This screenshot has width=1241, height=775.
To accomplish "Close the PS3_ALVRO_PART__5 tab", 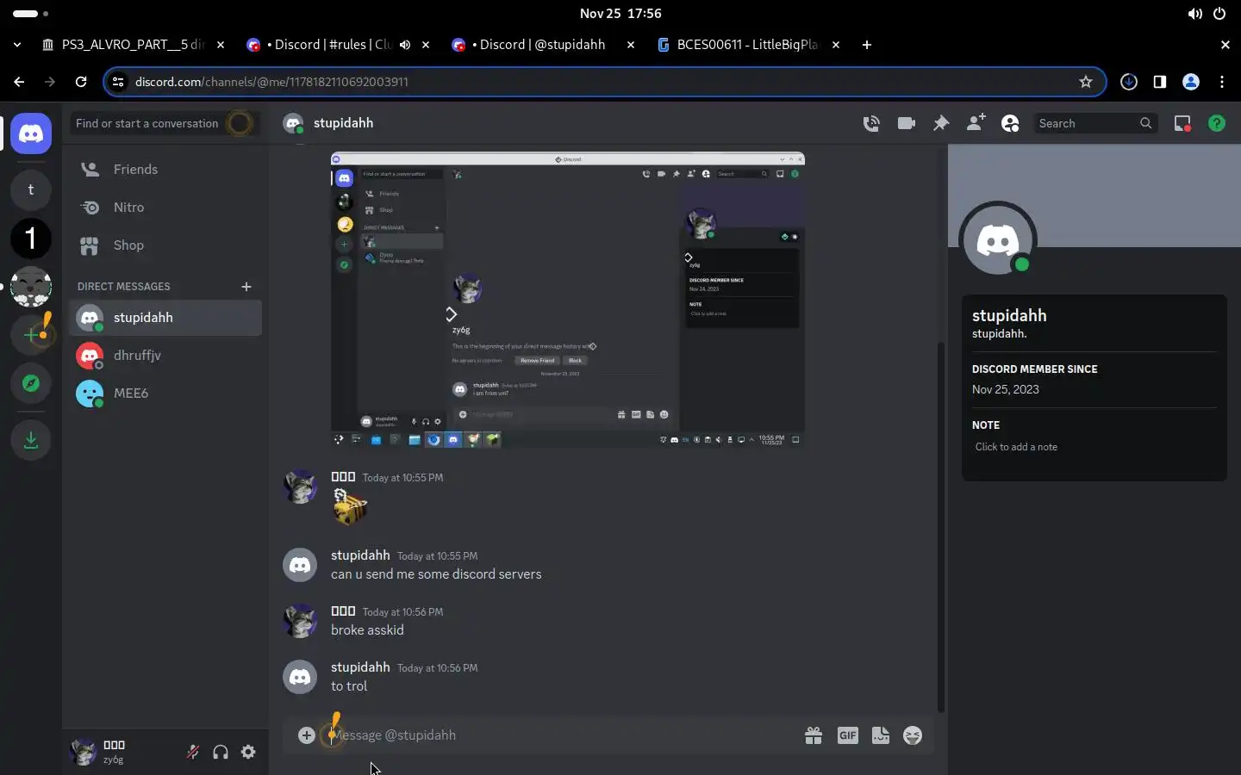I will pyautogui.click(x=221, y=45).
